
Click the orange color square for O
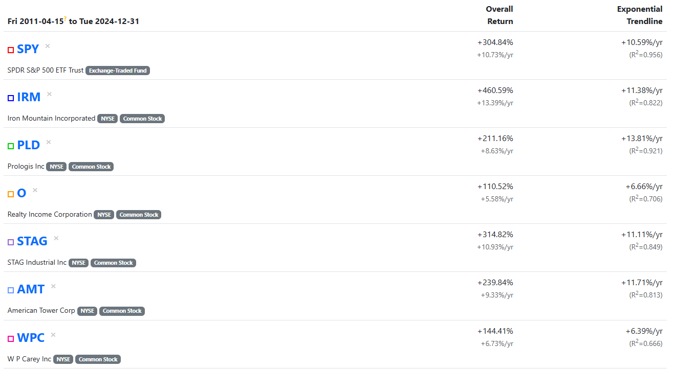(11, 194)
